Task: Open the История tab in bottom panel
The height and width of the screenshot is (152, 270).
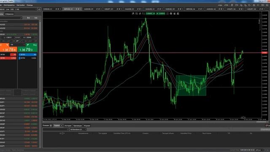Action: [x=68, y=126]
